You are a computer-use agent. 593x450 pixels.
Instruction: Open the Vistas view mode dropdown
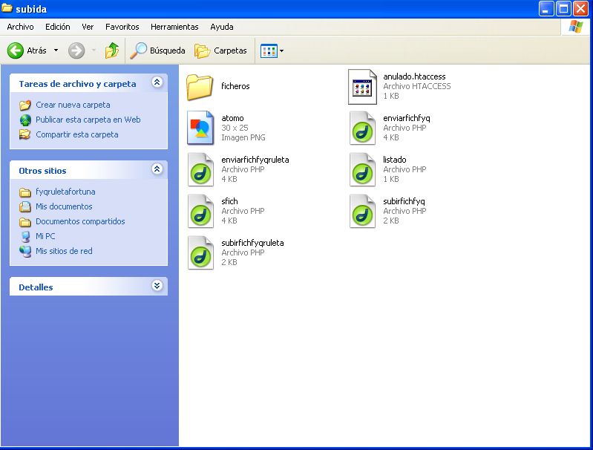pos(272,50)
